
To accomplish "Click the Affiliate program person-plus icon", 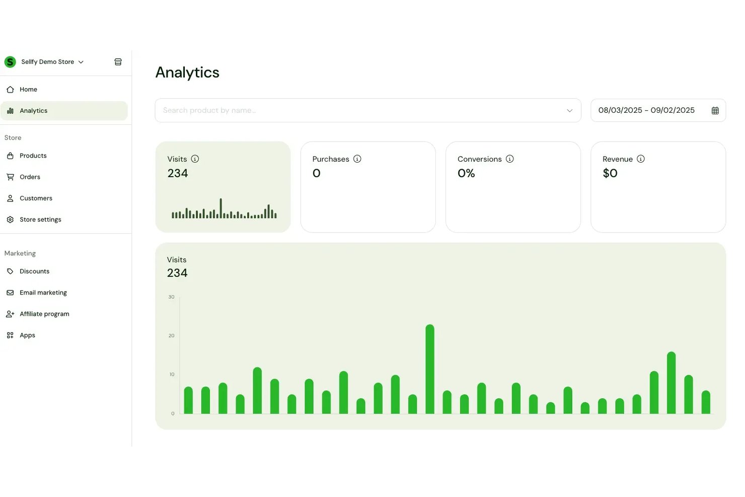I will pyautogui.click(x=10, y=314).
